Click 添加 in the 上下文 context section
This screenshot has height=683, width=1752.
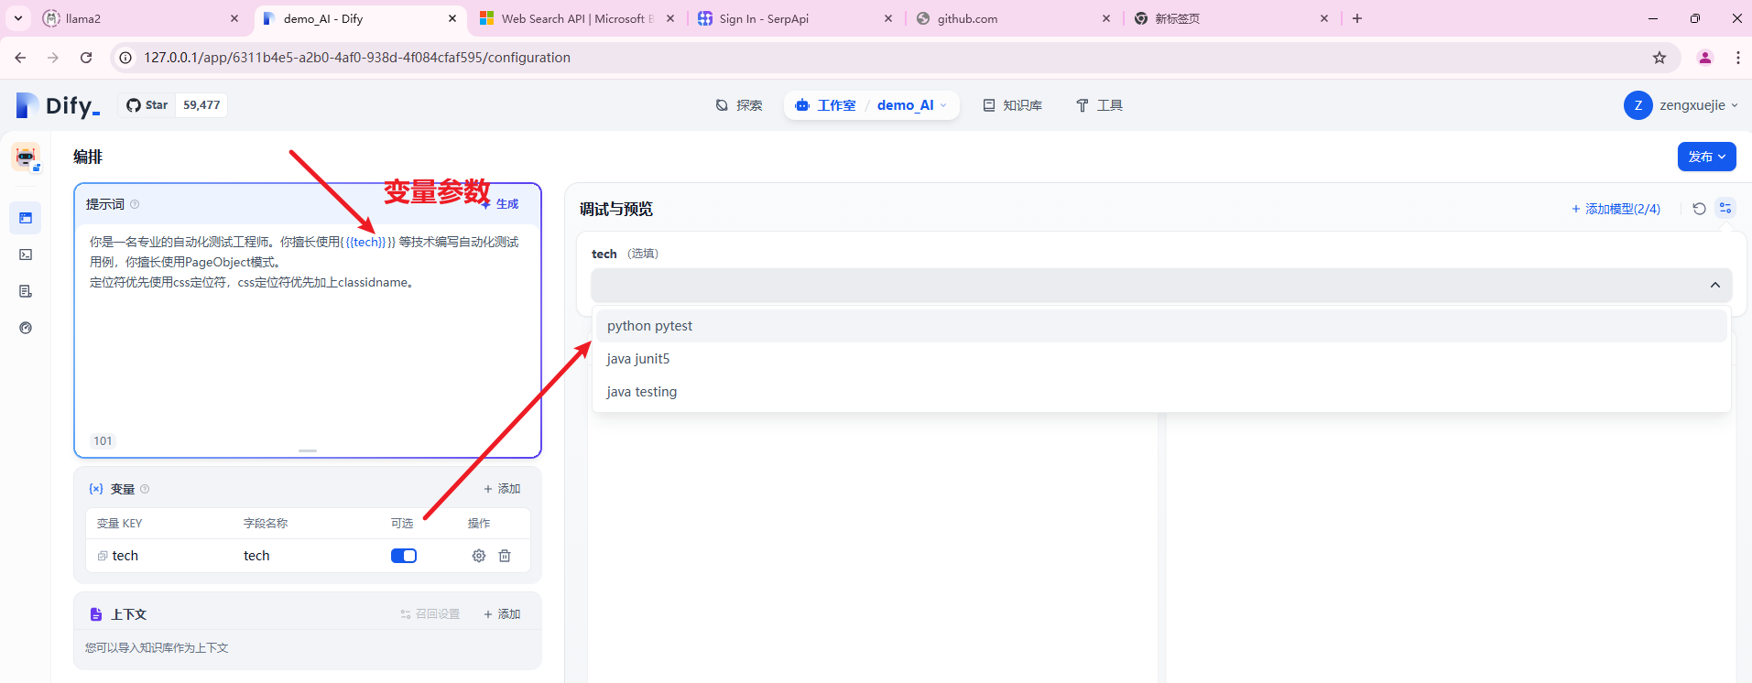coord(502,614)
